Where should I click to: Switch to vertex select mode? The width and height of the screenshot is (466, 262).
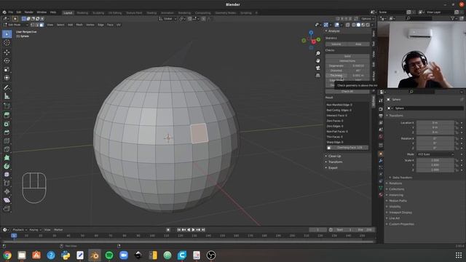click(x=32, y=25)
